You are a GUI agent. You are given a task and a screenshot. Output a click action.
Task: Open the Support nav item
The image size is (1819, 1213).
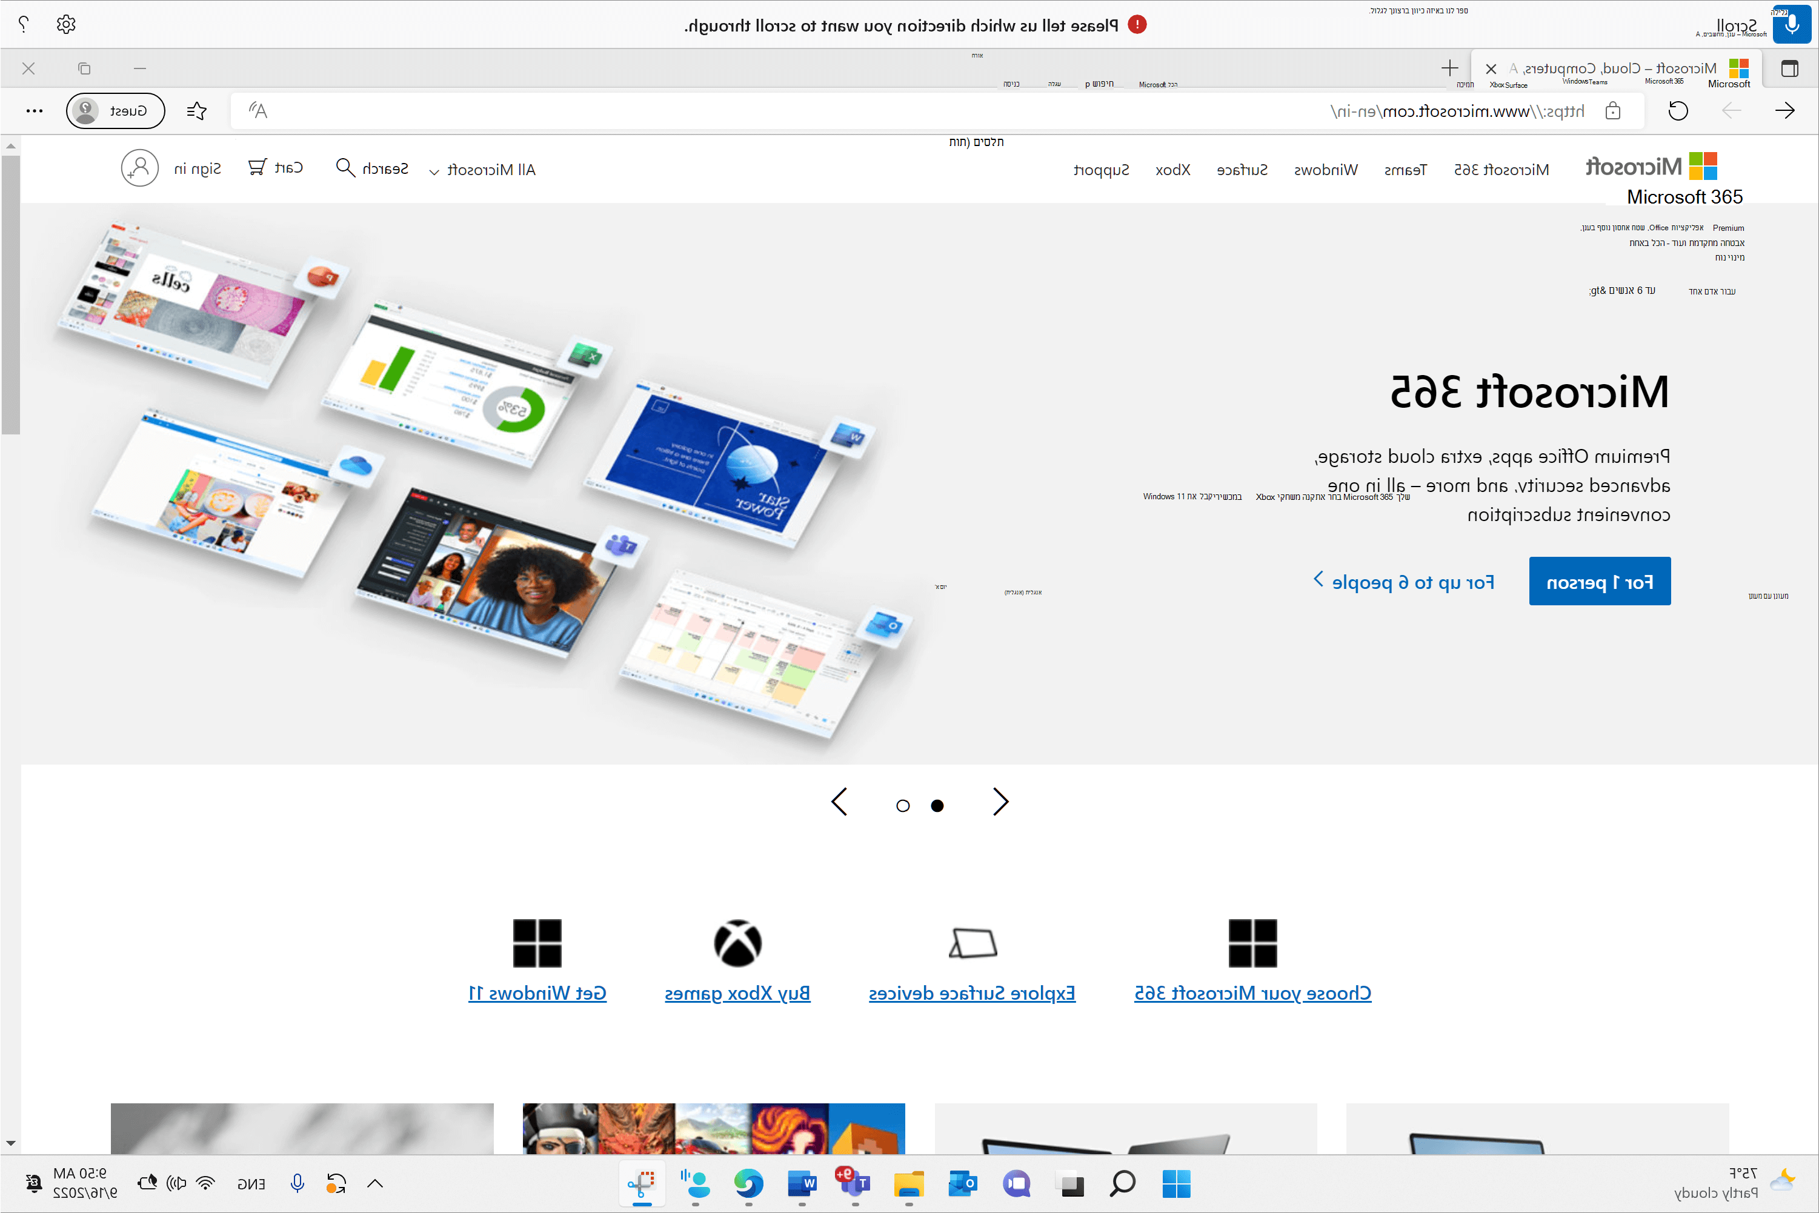tap(1101, 170)
